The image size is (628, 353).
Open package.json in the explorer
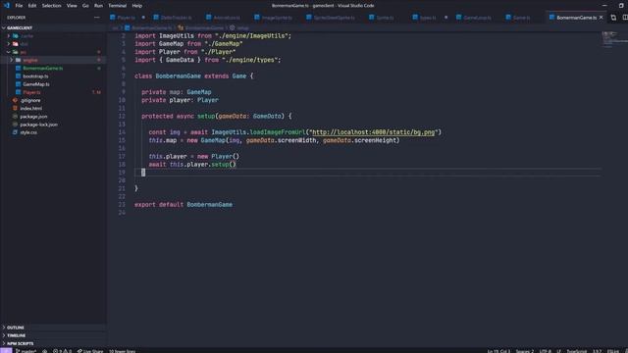click(33, 117)
